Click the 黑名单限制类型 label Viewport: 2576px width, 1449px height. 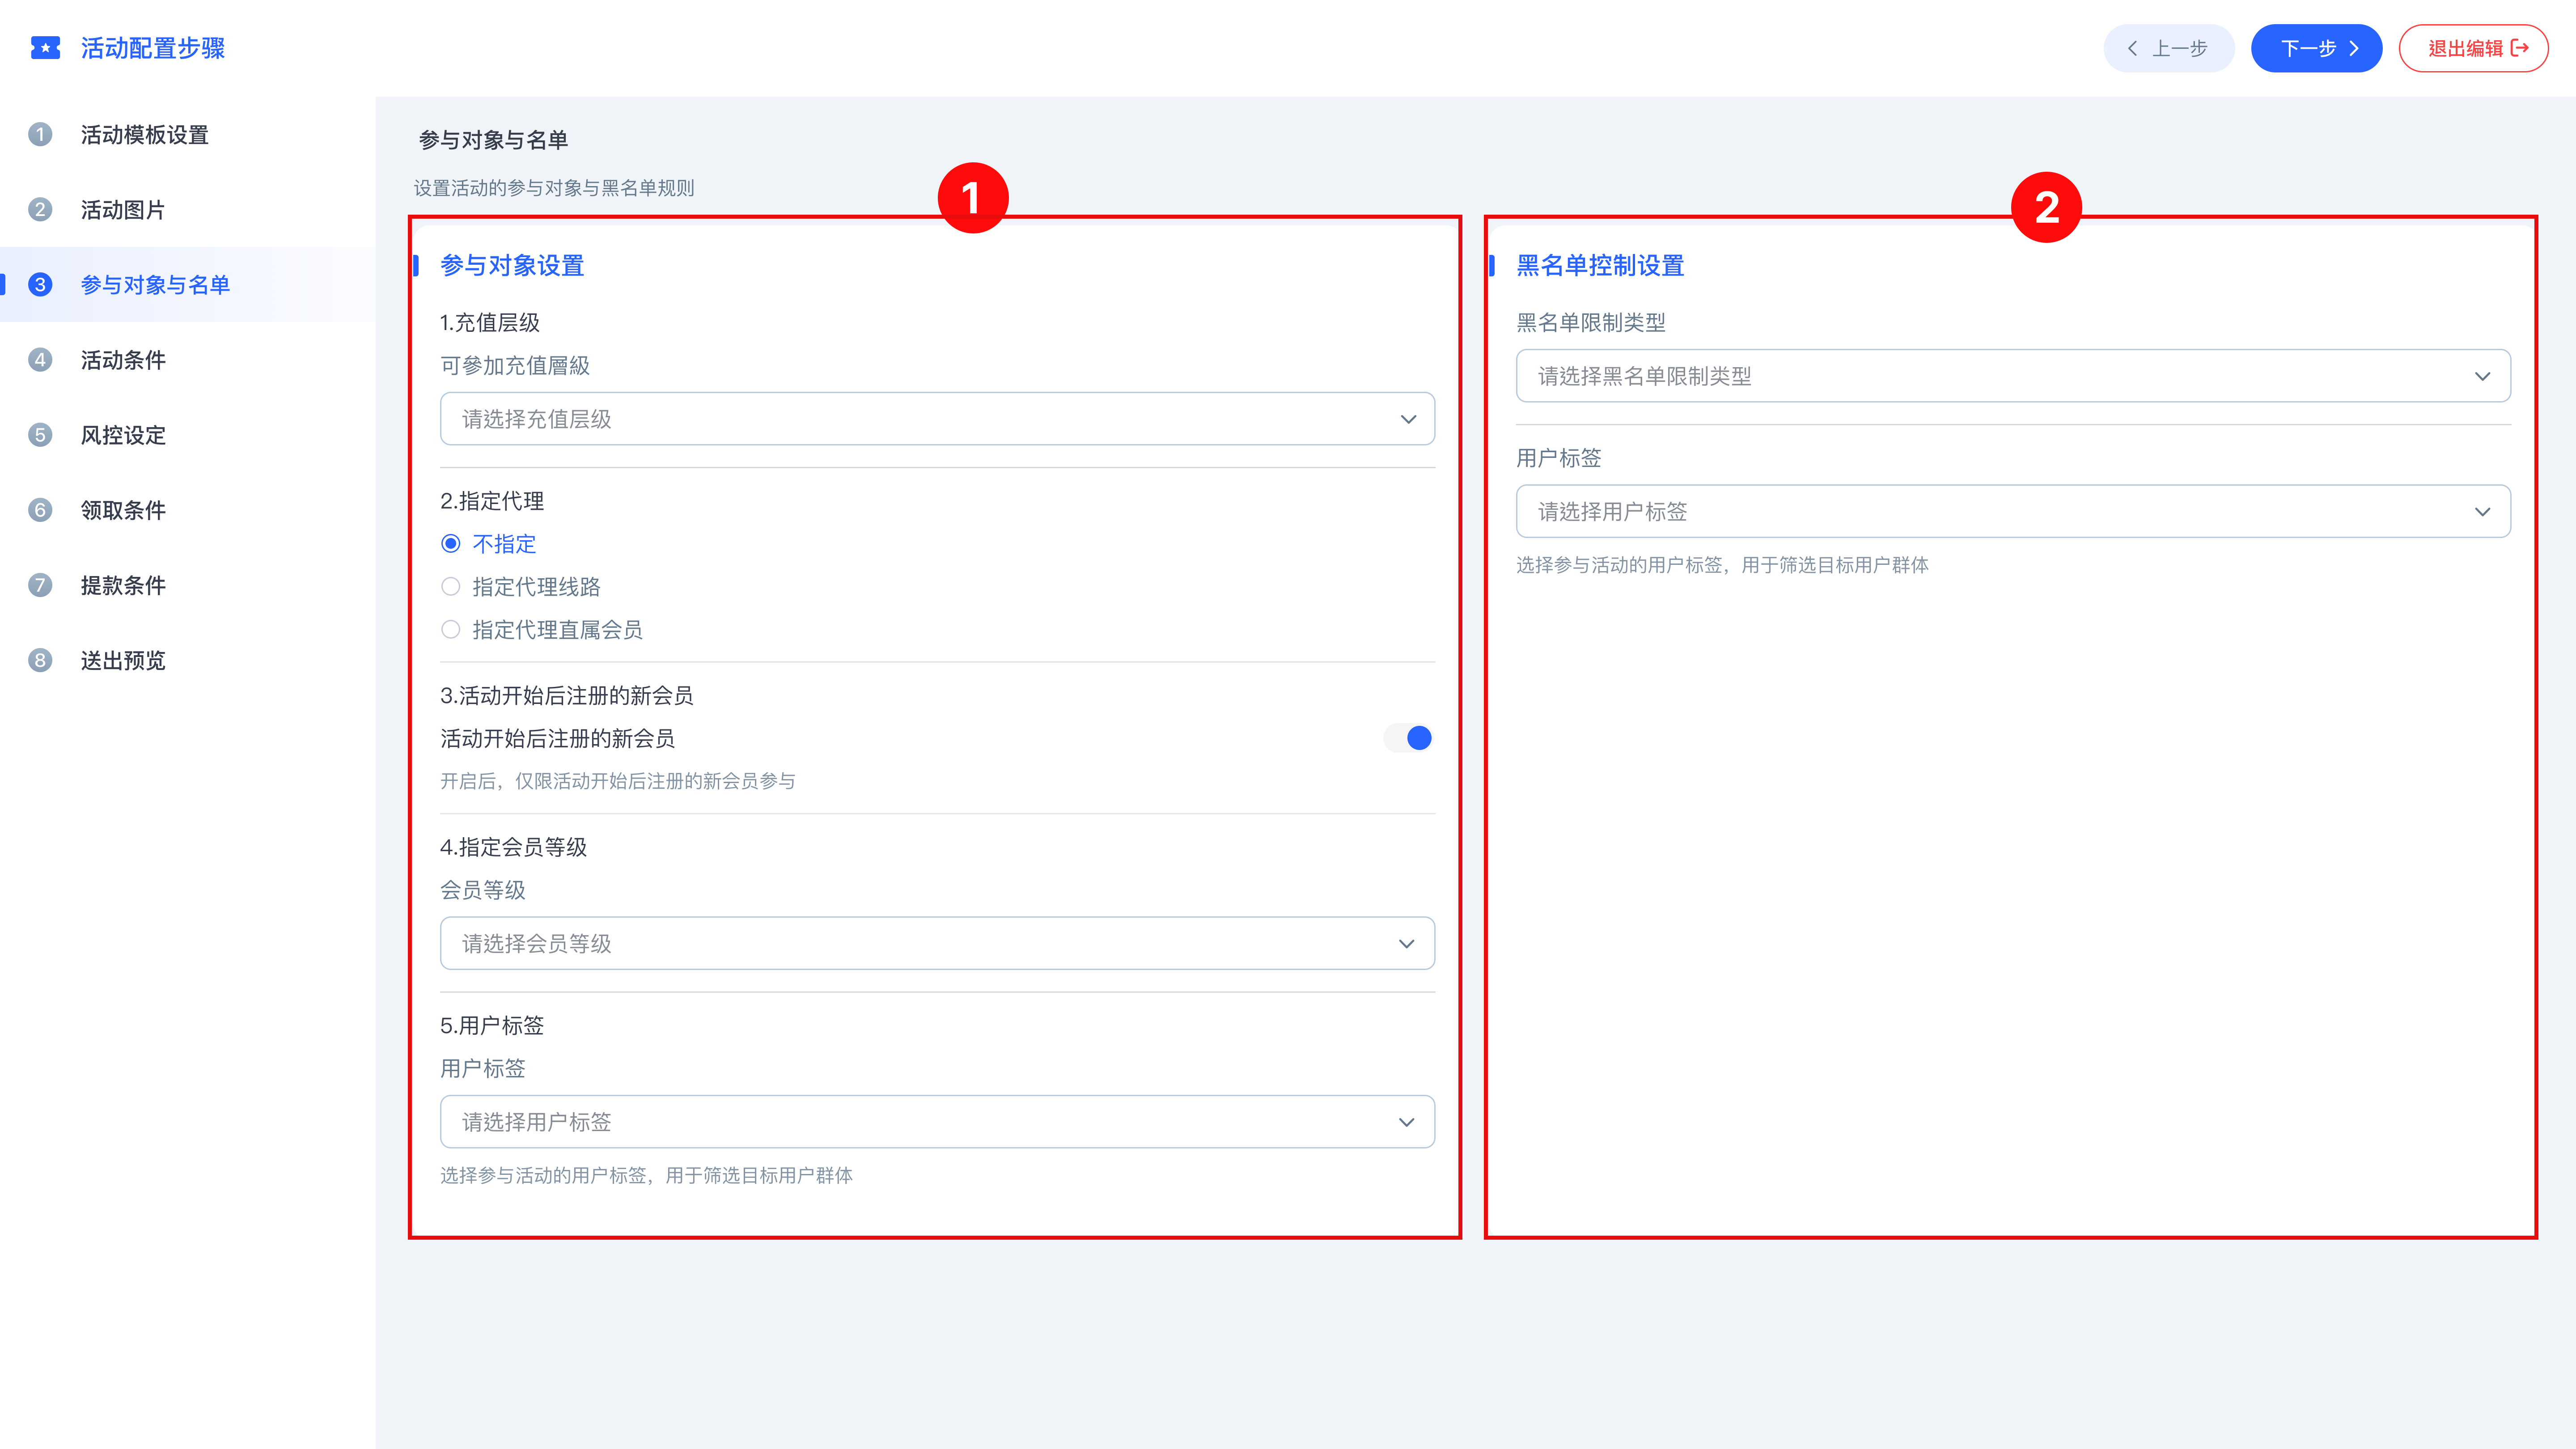point(1591,322)
